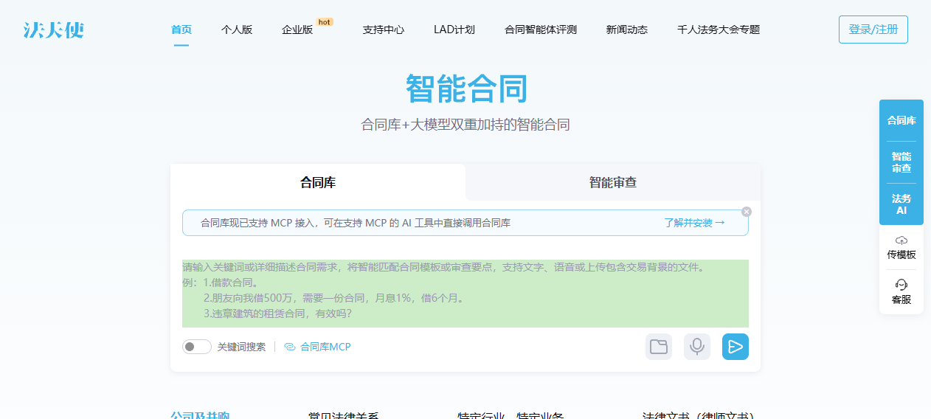
Task: Send the query with the arrow button
Action: [736, 347]
